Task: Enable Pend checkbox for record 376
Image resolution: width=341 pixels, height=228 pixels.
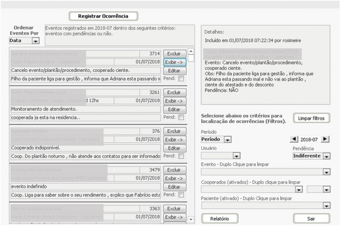Action: (181, 156)
